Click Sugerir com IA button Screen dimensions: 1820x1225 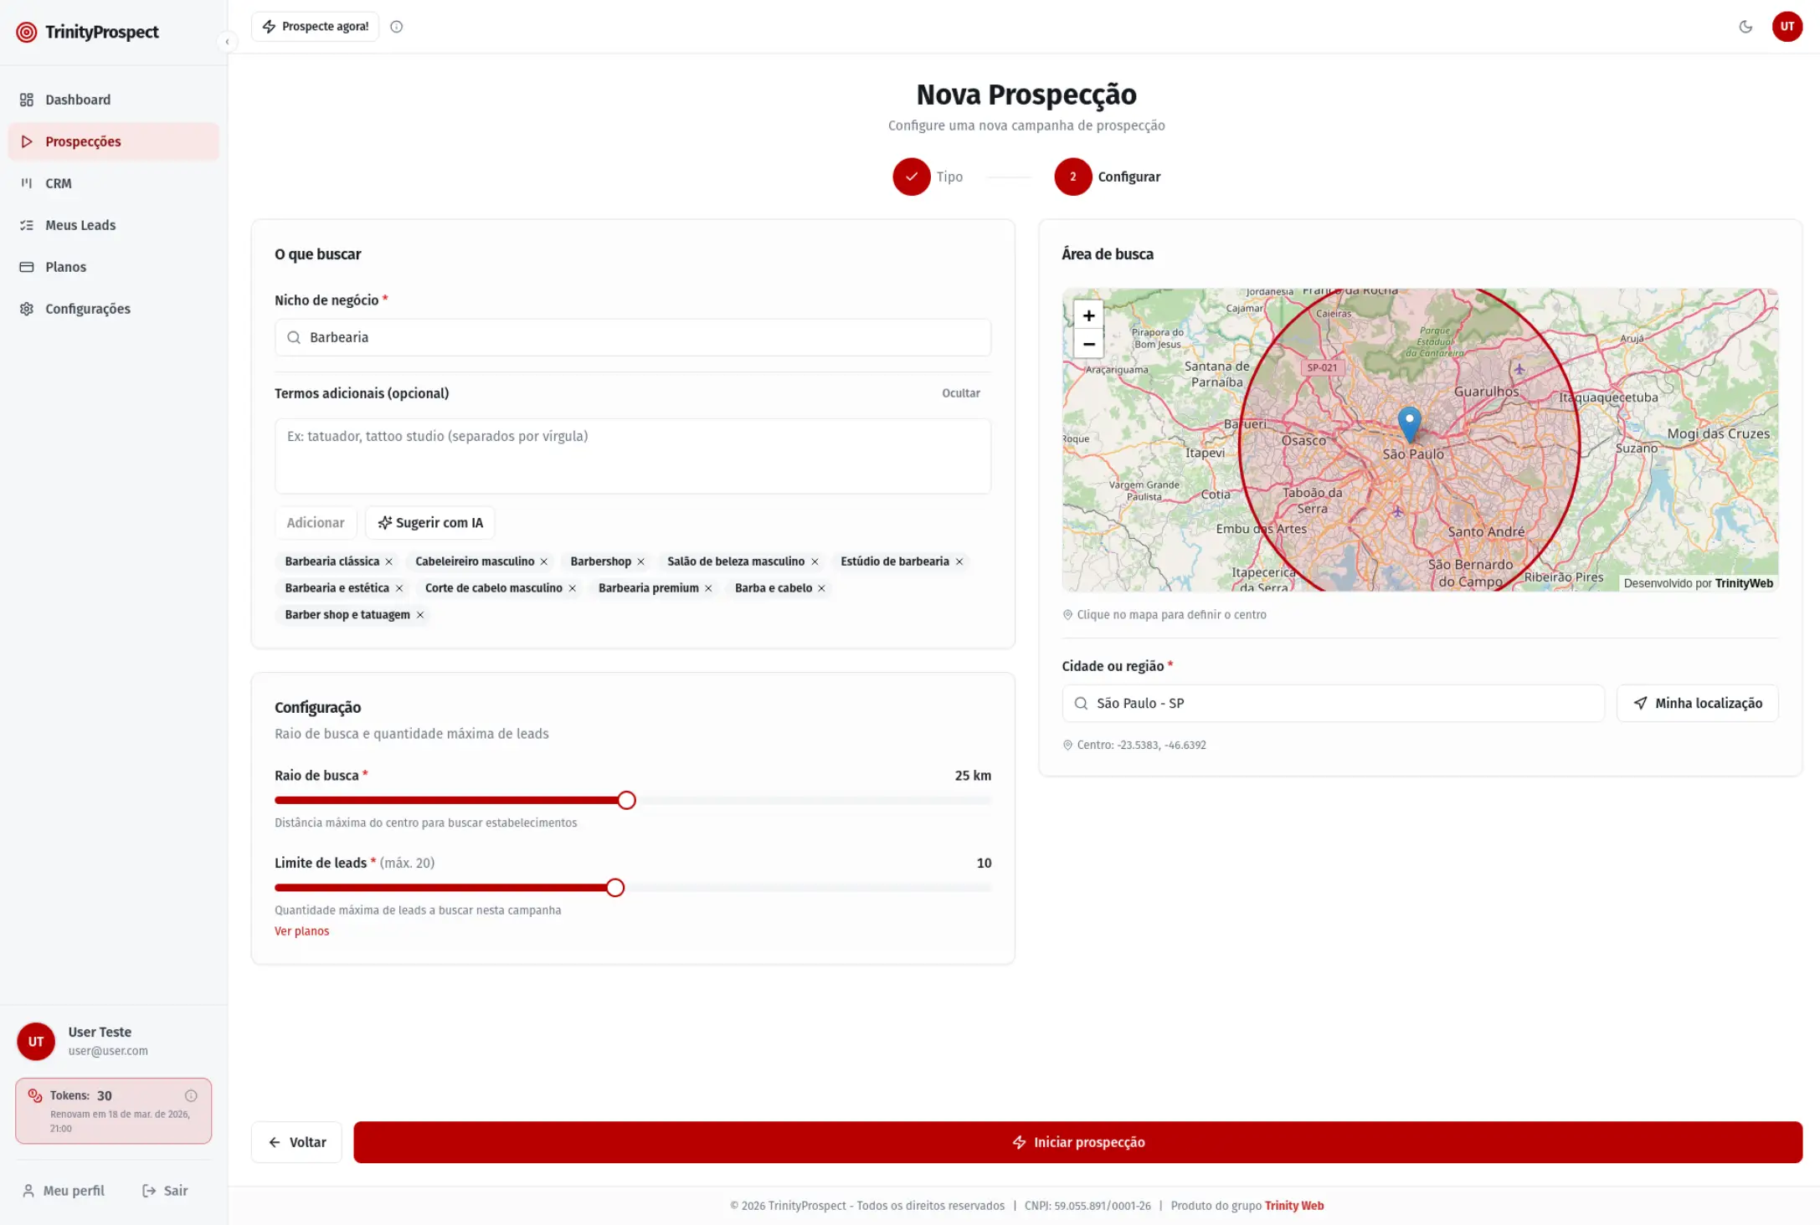pos(430,523)
